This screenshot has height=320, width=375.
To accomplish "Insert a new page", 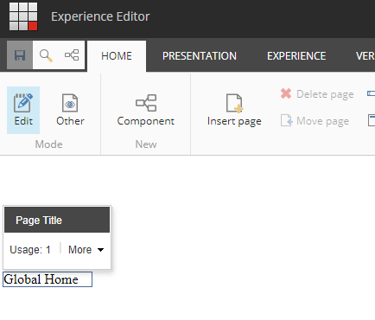I will click(x=234, y=110).
